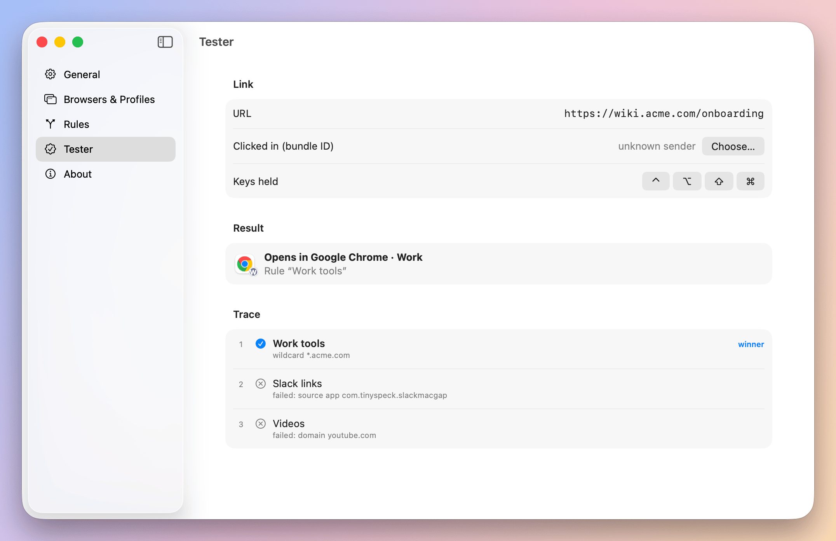Click the Choose... bundle ID button

[733, 146]
